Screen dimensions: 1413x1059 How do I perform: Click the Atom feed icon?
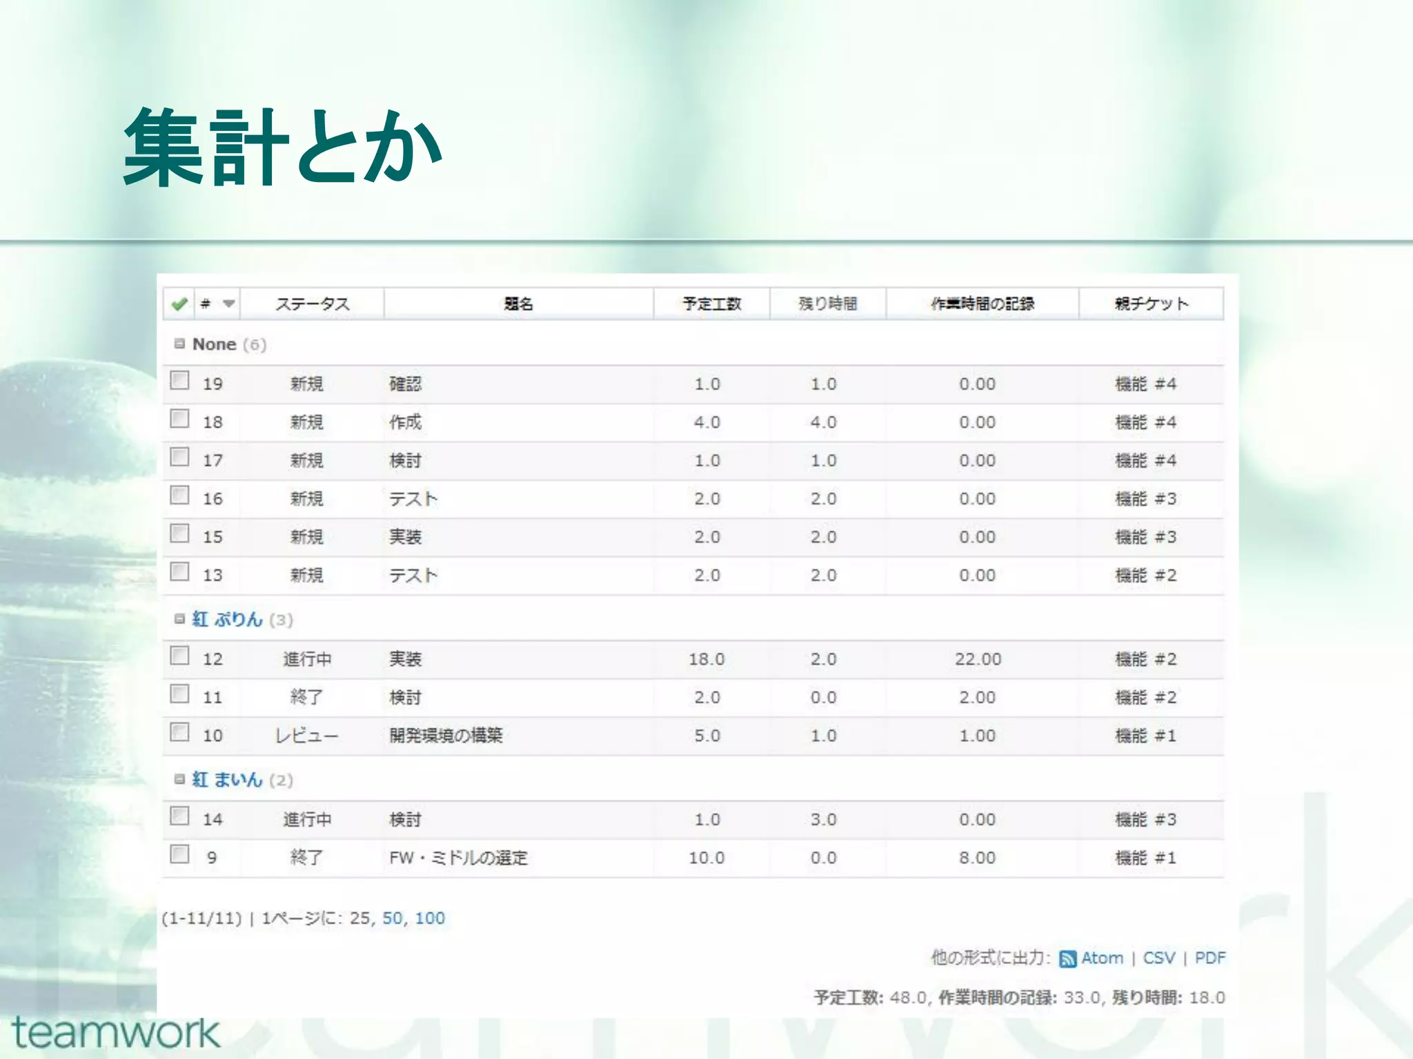pos(1067,959)
